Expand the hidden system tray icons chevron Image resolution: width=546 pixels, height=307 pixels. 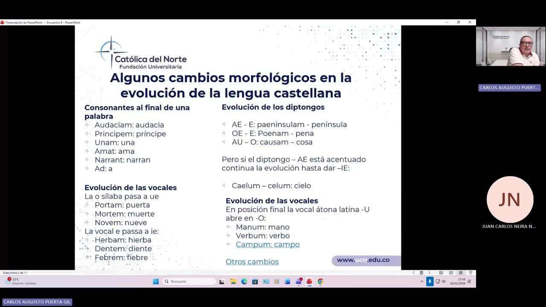pyautogui.click(x=422, y=281)
